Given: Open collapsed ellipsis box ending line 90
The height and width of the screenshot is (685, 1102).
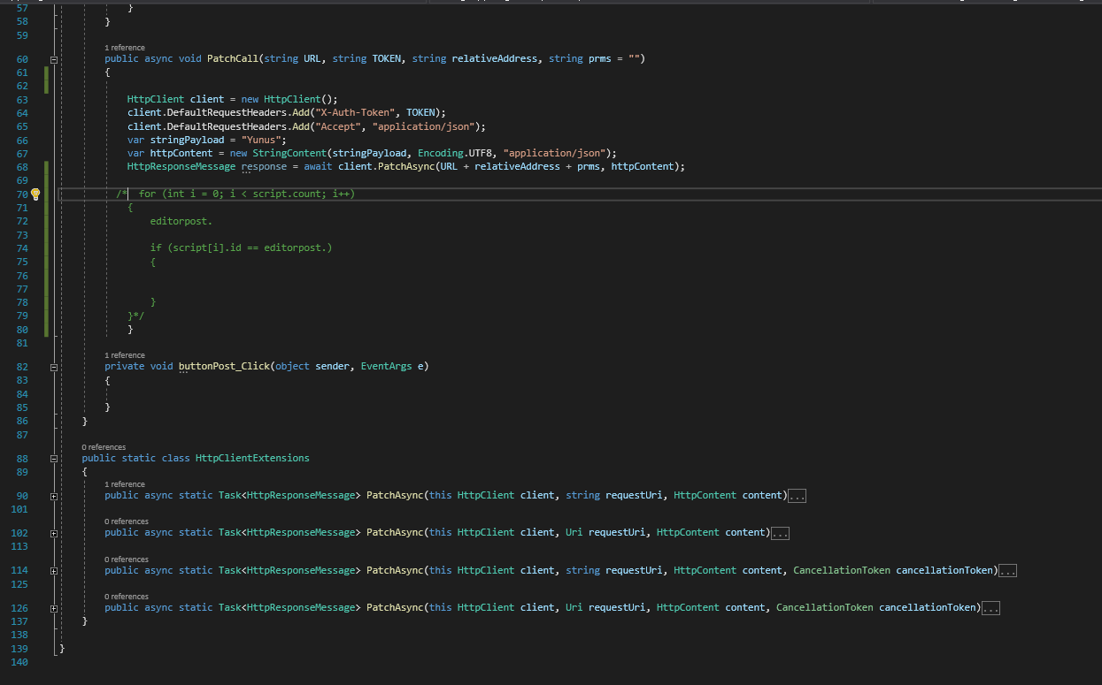Looking at the screenshot, I should coord(797,496).
